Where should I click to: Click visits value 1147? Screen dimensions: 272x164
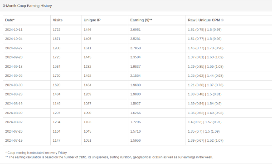pos(57,140)
